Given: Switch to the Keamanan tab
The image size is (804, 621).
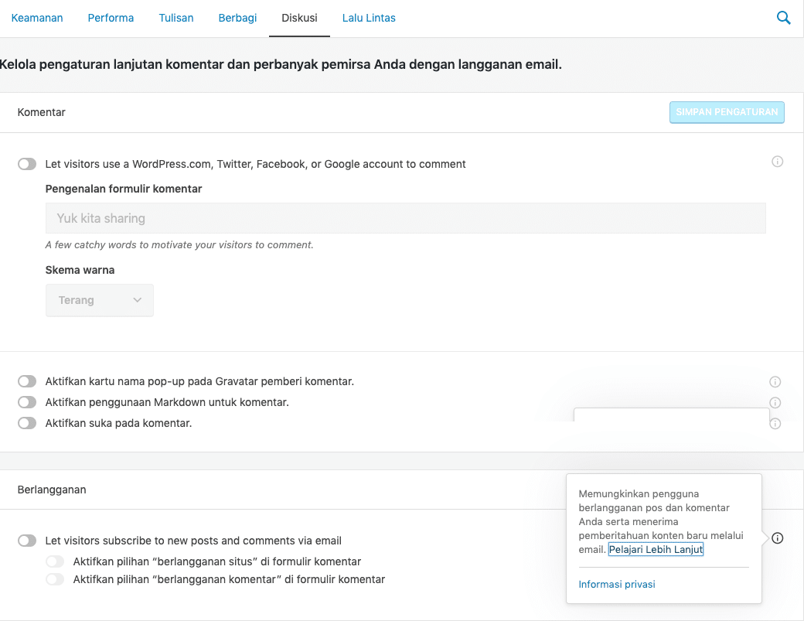Looking at the screenshot, I should point(37,18).
